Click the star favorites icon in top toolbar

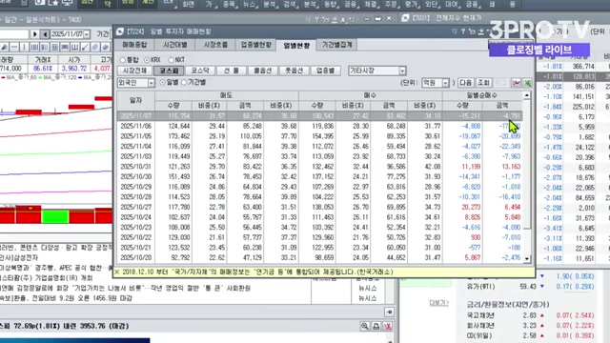(x=53, y=3)
